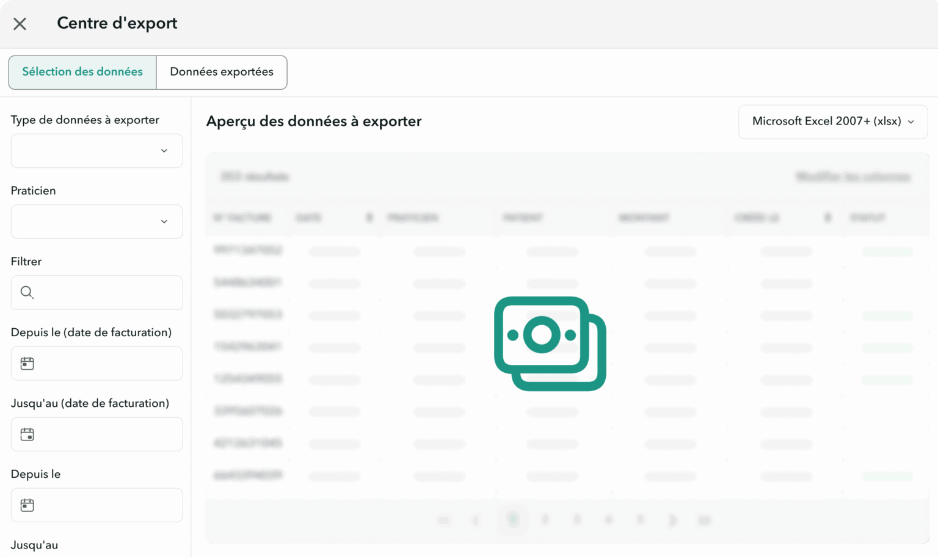This screenshot has height=557, width=938.
Task: Click the N° FACTURE column header
Action: point(243,217)
